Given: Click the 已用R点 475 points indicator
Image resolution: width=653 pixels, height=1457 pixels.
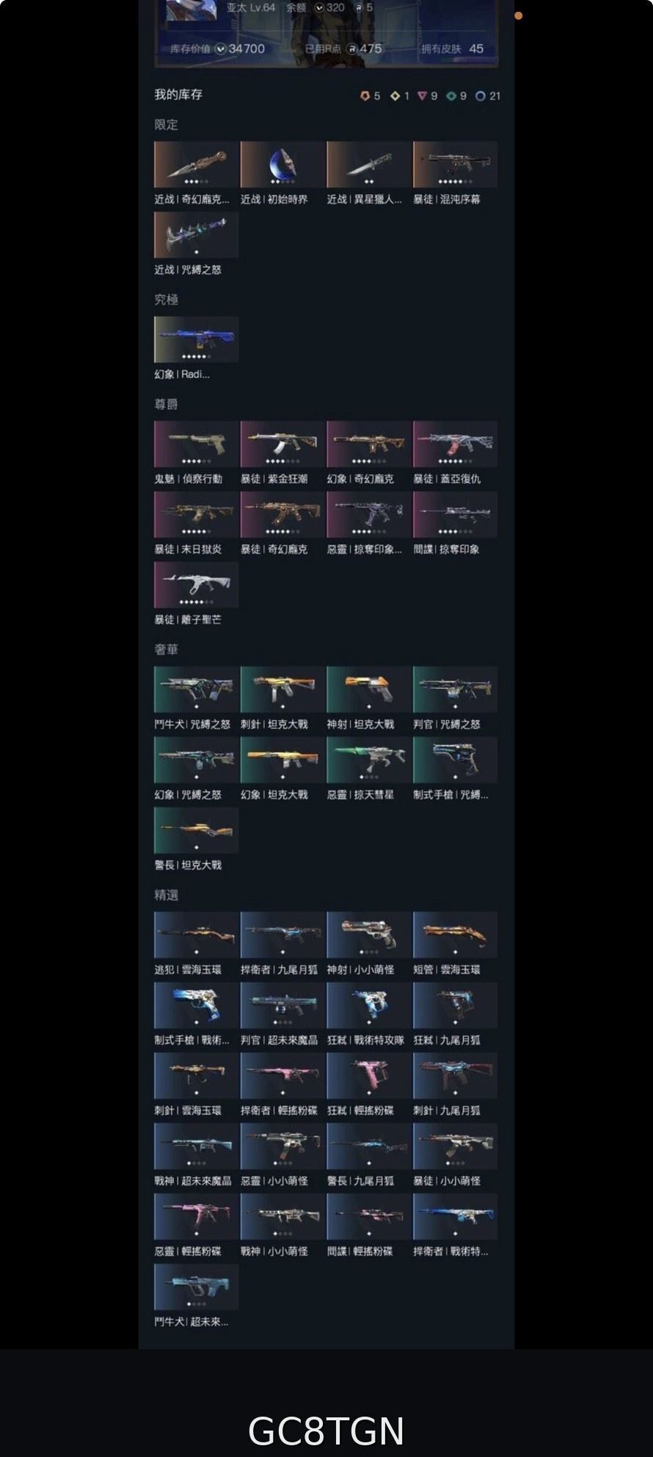Looking at the screenshot, I should [343, 48].
